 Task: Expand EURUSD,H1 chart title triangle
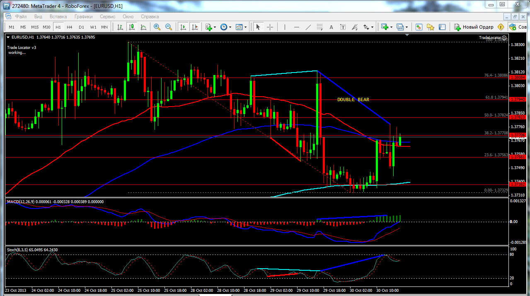click(8, 37)
